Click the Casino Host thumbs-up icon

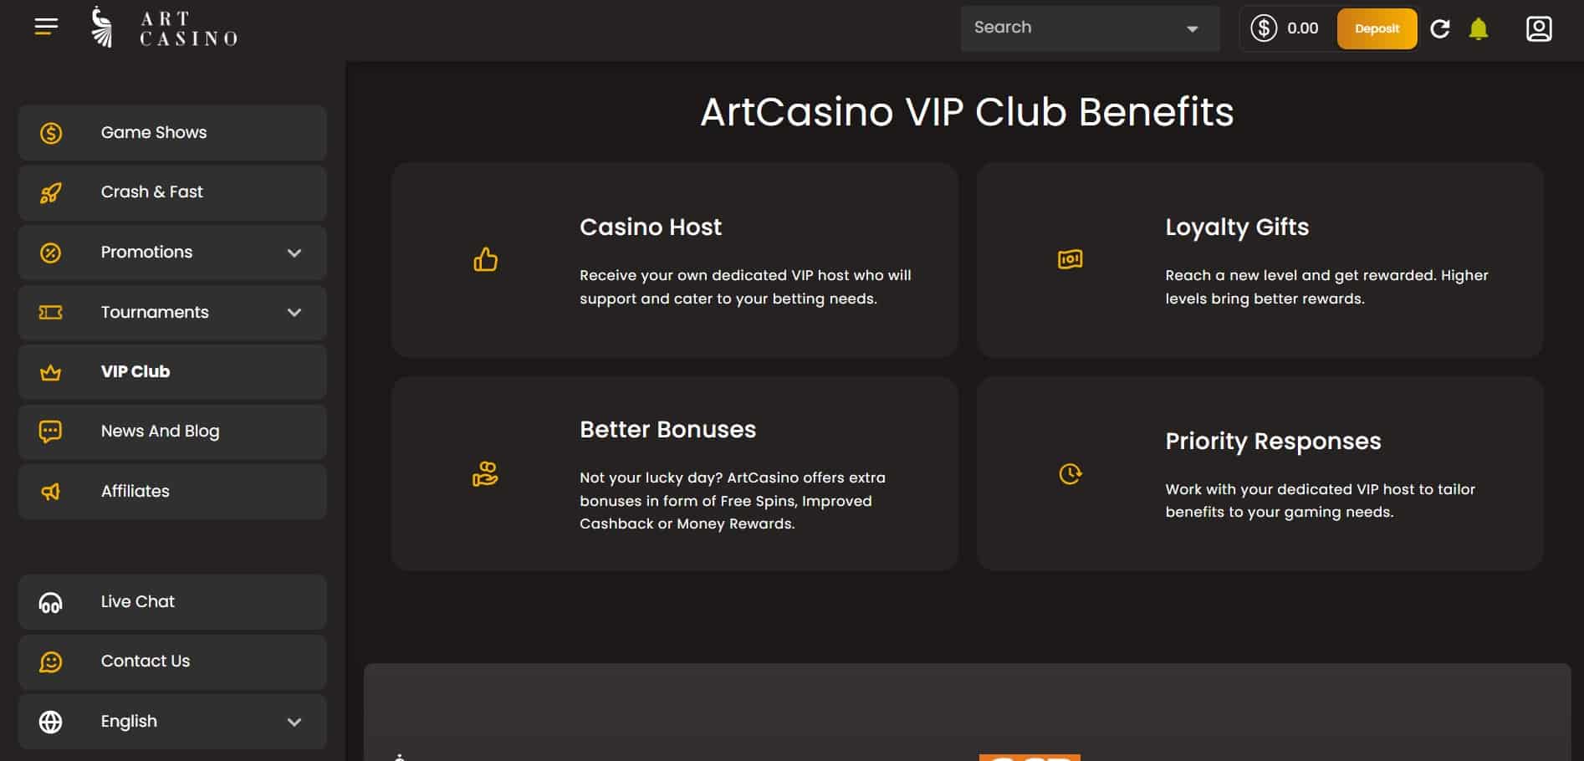click(x=485, y=259)
